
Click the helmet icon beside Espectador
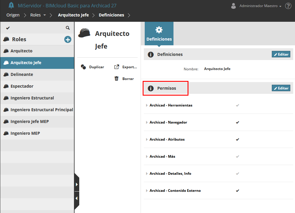pos(6,86)
